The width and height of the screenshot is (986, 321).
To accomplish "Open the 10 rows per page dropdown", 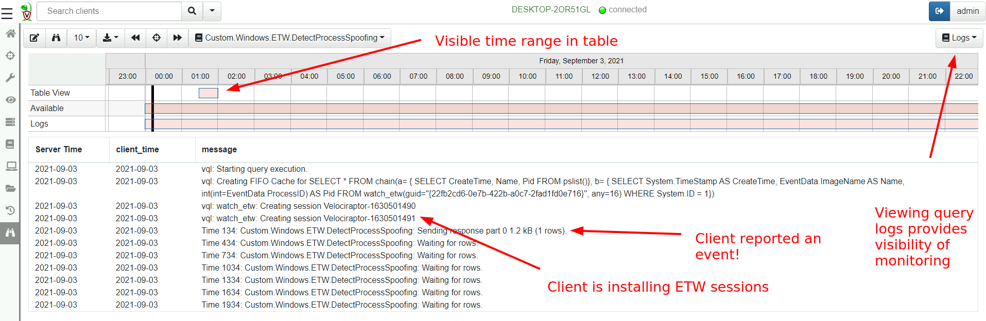I will pos(81,38).
